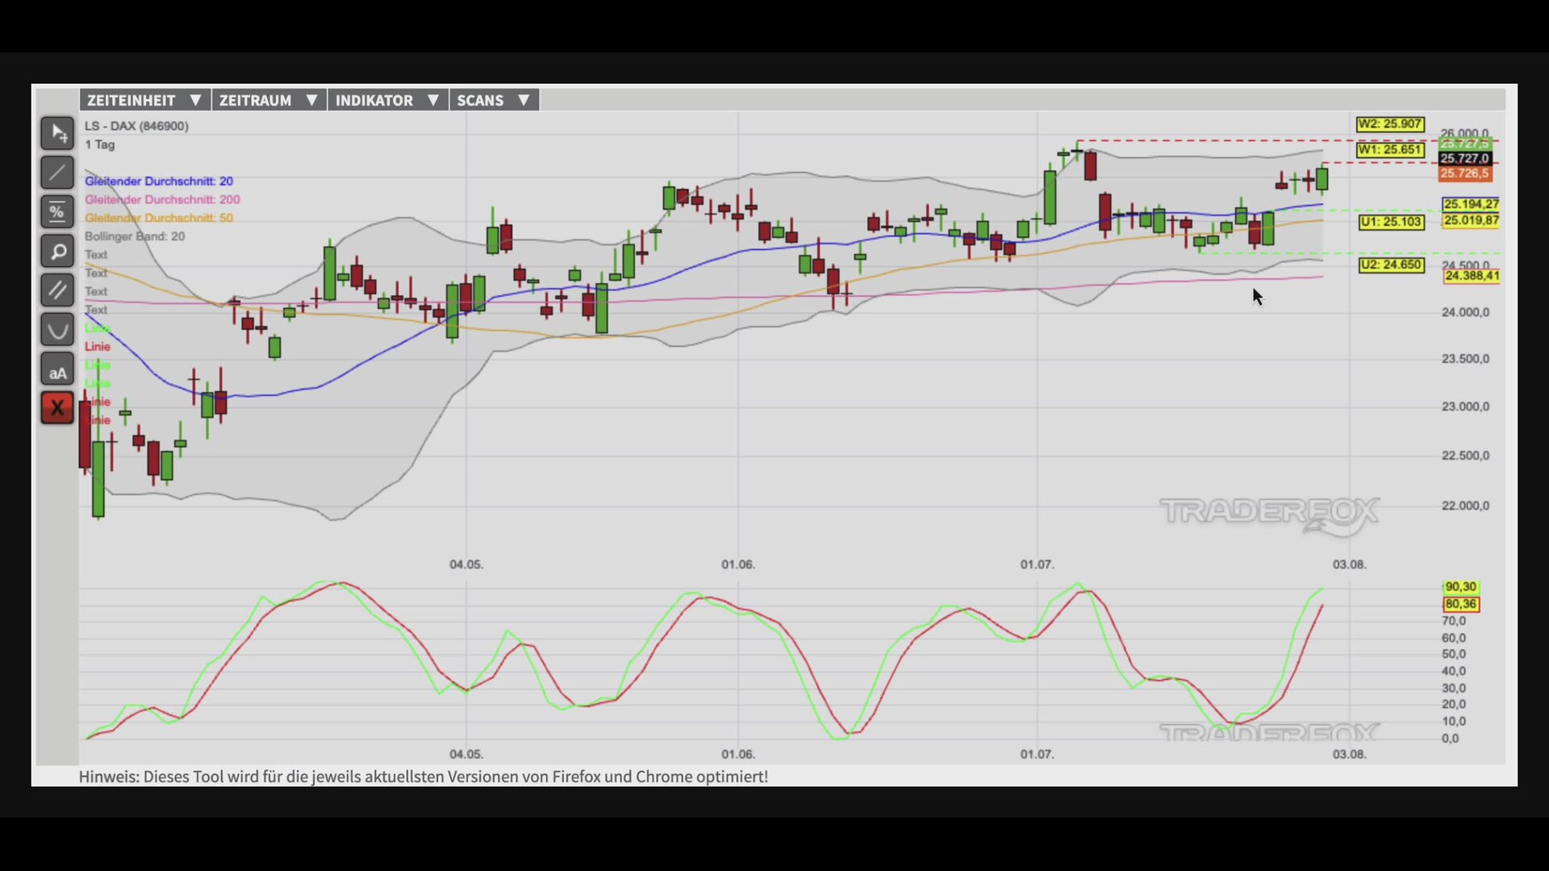1549x871 pixels.
Task: Open the ZEITEINHEIT dropdown menu
Action: click(145, 100)
